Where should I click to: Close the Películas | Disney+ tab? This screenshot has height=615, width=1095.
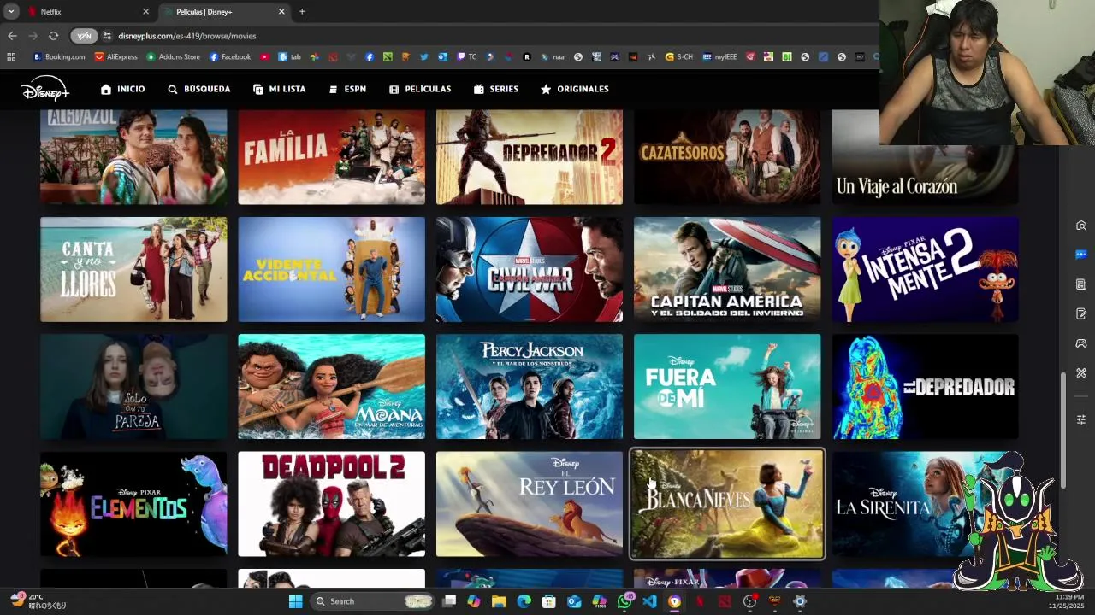(x=281, y=12)
